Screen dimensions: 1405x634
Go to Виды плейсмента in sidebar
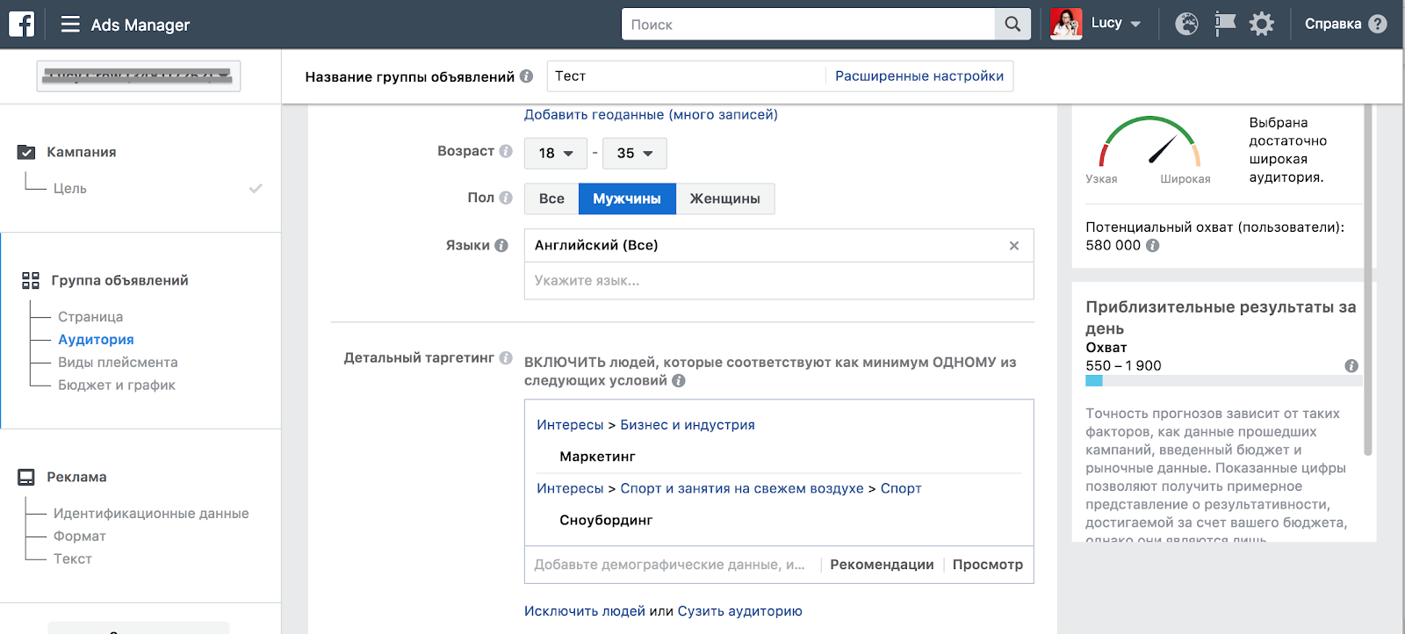pyautogui.click(x=118, y=362)
